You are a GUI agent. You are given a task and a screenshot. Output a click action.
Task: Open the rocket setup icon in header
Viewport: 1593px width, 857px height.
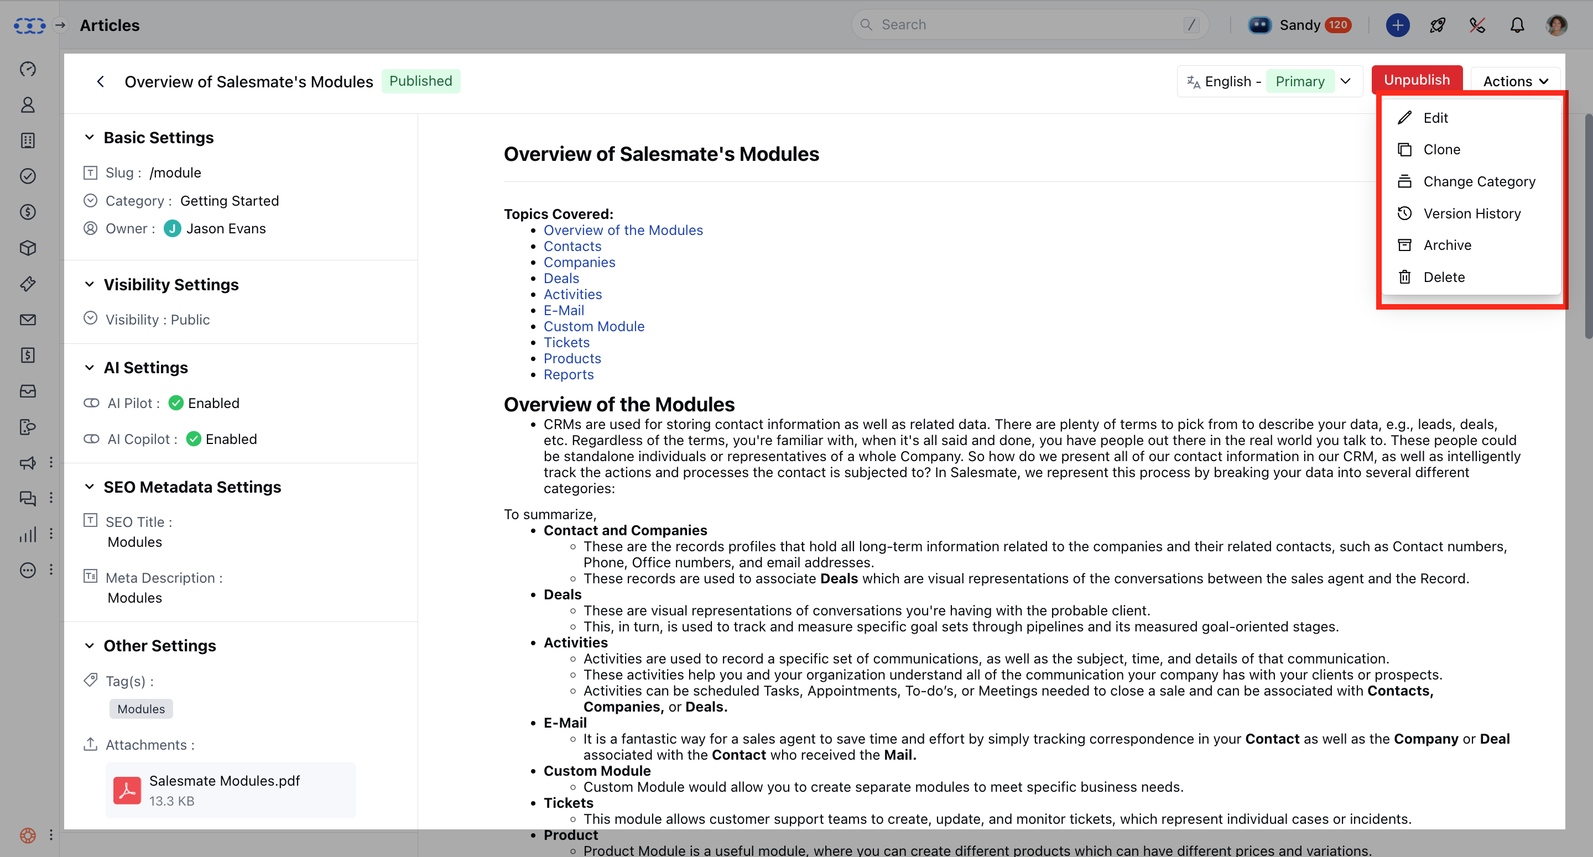click(x=1437, y=25)
